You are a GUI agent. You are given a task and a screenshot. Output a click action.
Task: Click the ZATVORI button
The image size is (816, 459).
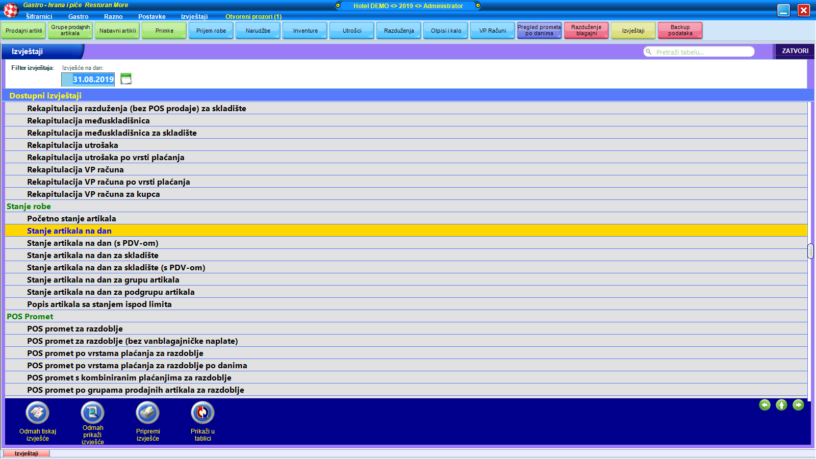795,51
